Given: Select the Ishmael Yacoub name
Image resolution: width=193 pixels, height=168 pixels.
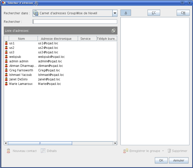Looking at the screenshot, I should click(20, 75).
